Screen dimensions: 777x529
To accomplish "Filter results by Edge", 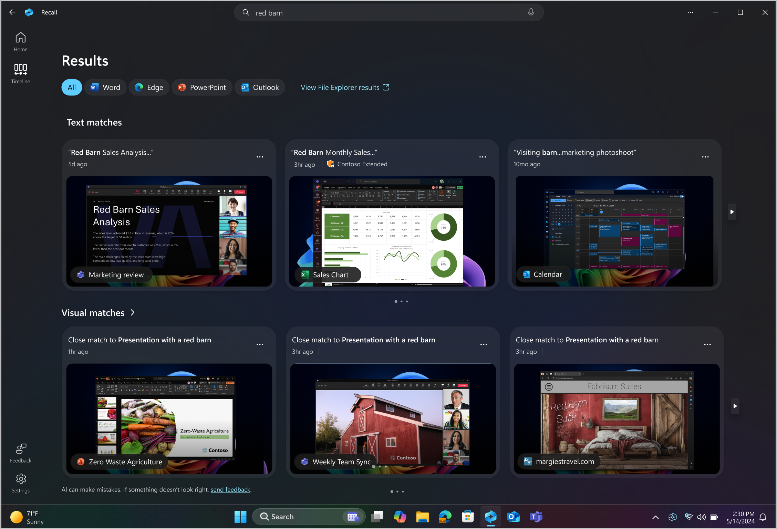I will point(149,87).
